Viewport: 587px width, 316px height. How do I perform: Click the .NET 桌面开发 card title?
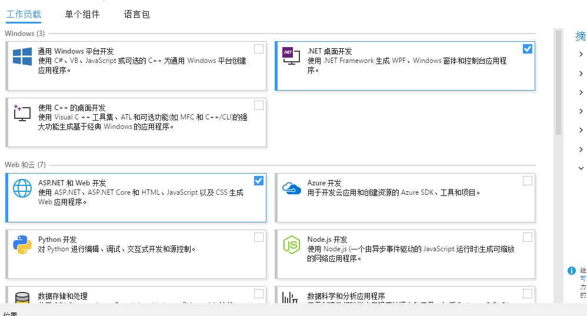pyautogui.click(x=330, y=51)
